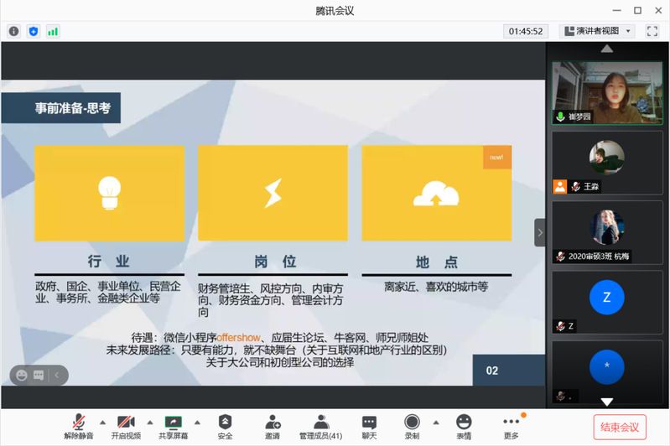Expand video options arrow beside 开启视频
Viewport: 670px width, 446px height.
150,422
